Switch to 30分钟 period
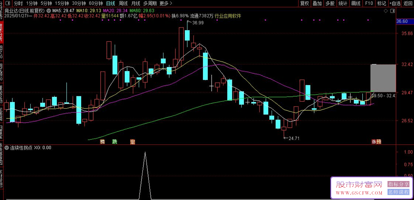This screenshot has width=414, height=200. point(79,3)
